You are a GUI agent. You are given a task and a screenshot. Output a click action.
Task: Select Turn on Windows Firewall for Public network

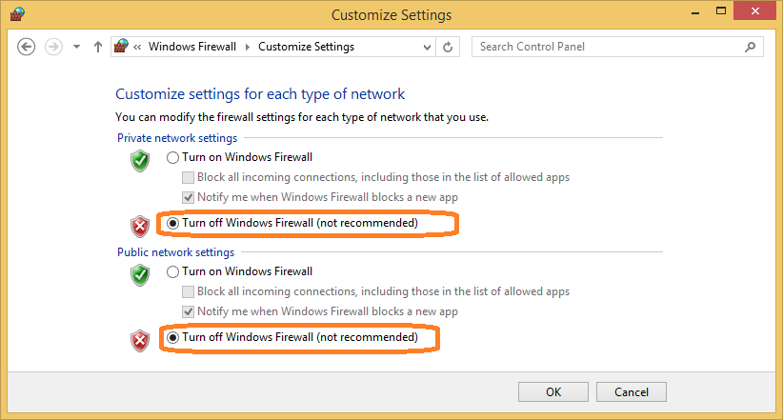click(x=172, y=271)
